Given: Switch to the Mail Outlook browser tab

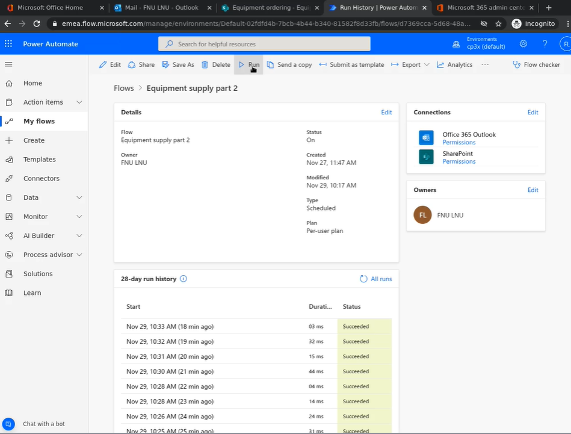Looking at the screenshot, I should point(162,8).
